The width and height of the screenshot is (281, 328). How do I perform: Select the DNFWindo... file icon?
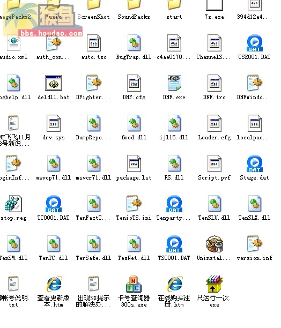click(x=255, y=83)
